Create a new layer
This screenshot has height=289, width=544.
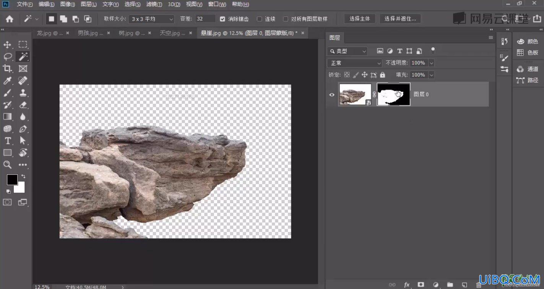[x=464, y=284]
